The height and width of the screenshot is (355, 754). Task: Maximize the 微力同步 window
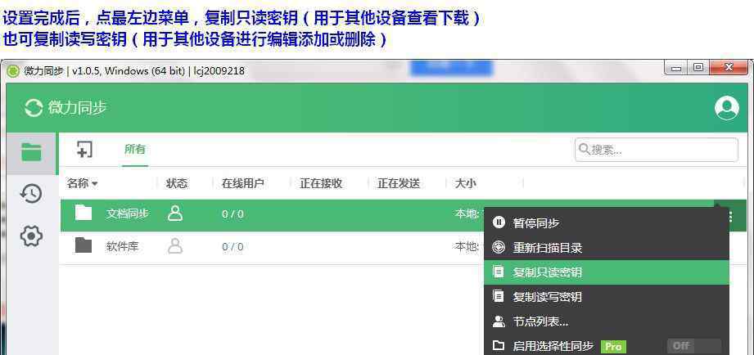click(698, 67)
